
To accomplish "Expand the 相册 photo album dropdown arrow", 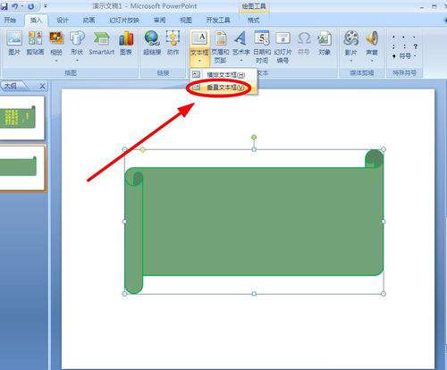I will (56, 61).
